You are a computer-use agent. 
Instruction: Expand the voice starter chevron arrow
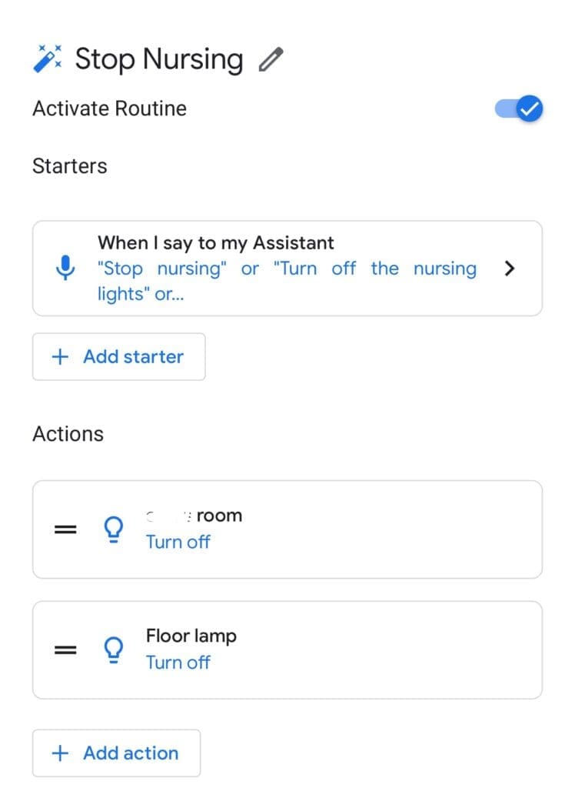[508, 269]
